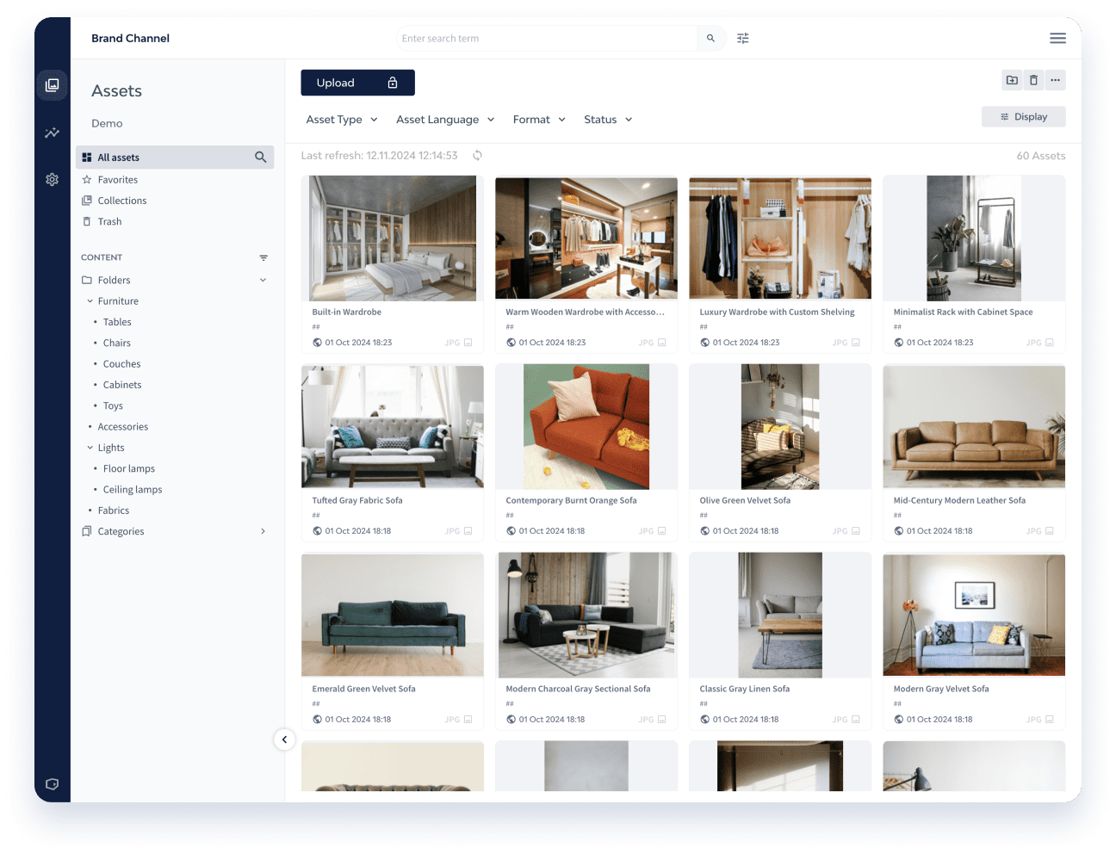Open the Status filter dropdown

(x=608, y=120)
